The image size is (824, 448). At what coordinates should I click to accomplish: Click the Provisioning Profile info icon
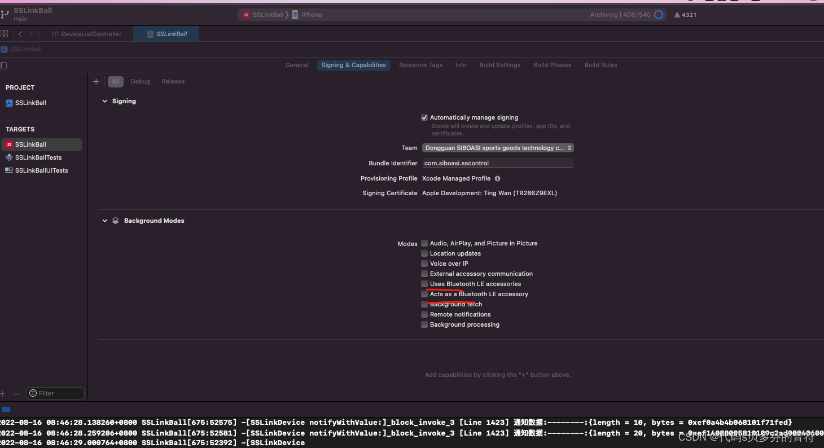click(497, 178)
